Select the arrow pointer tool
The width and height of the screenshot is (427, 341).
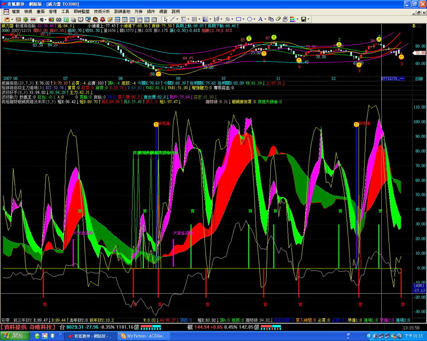[166, 19]
